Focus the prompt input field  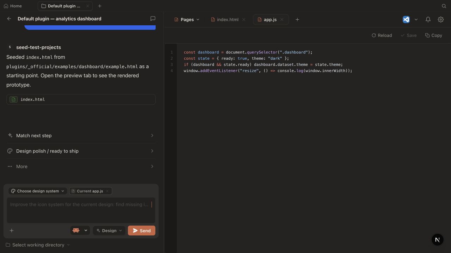coord(81,210)
